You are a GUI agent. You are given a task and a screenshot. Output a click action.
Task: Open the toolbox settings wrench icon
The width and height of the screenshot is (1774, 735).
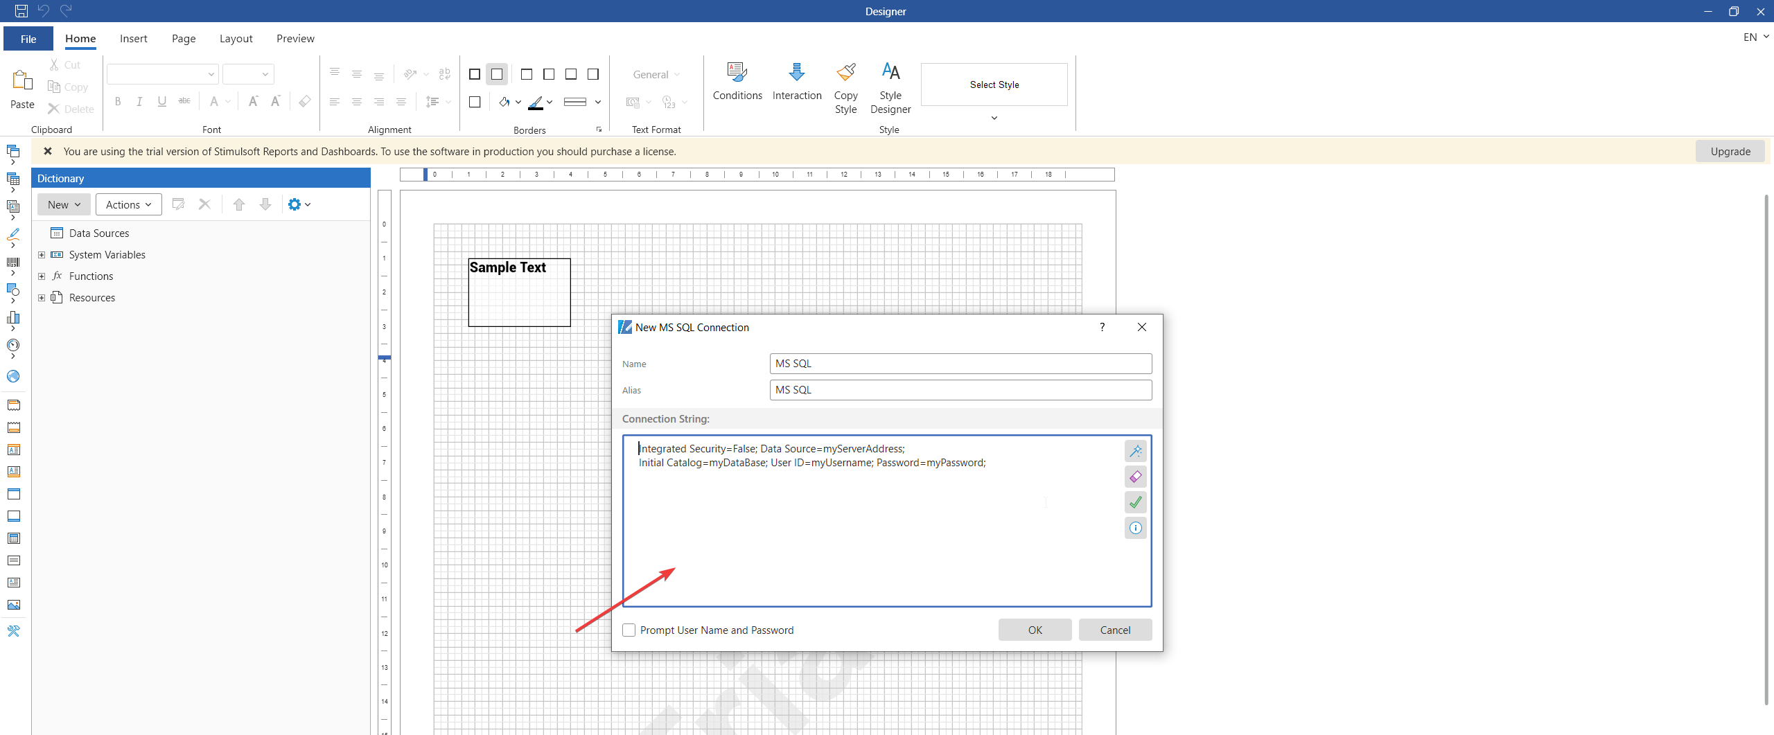pyautogui.click(x=13, y=631)
